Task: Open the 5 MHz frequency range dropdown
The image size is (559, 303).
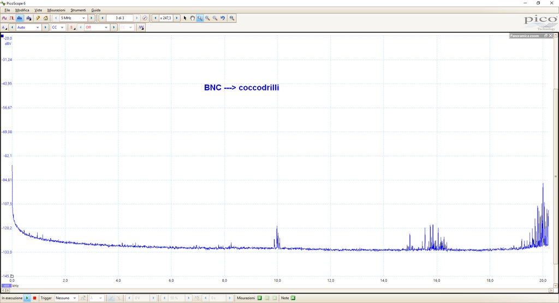Action: tap(74, 18)
